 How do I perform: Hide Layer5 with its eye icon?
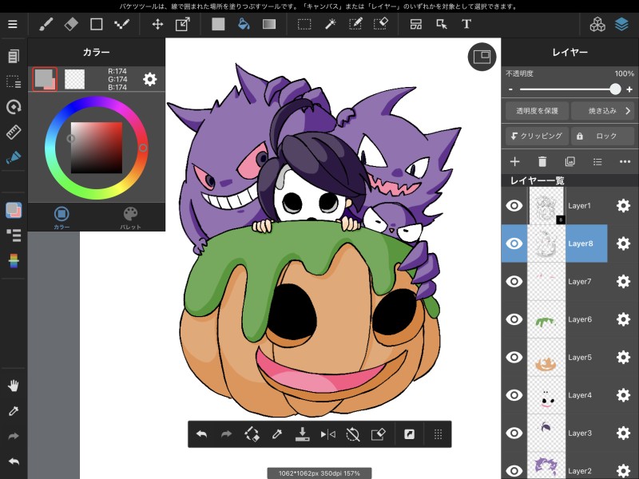pos(514,357)
